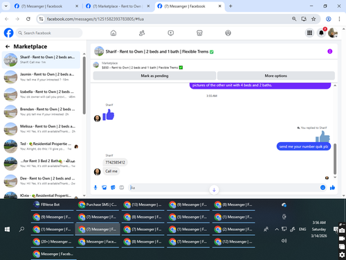Viewport: 346px width, 260px height.
Task: Open the account profile picture menu
Action: (333, 33)
